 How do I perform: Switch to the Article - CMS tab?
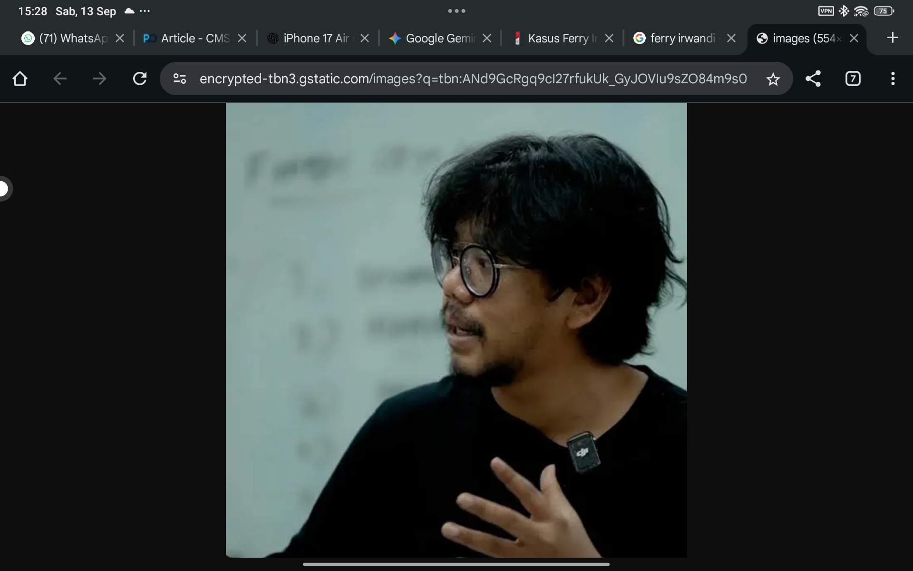[187, 38]
